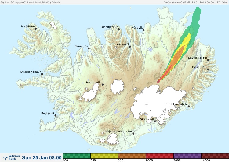Click the 'Hveravellir' label text

(94, 83)
